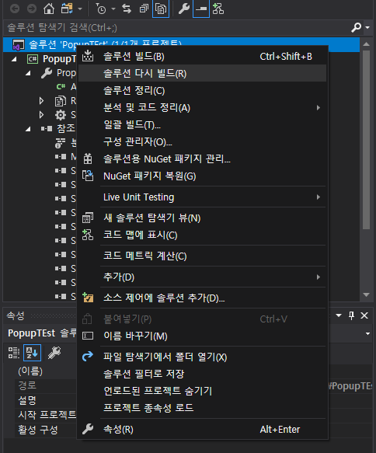Select the 설명 property row
The image size is (376, 453).
(45, 400)
